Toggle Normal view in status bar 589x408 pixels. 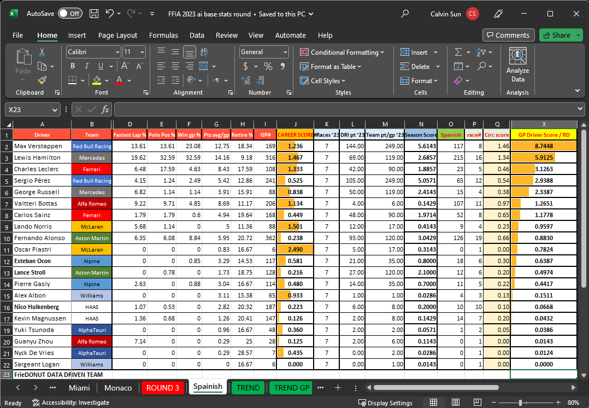(x=433, y=403)
